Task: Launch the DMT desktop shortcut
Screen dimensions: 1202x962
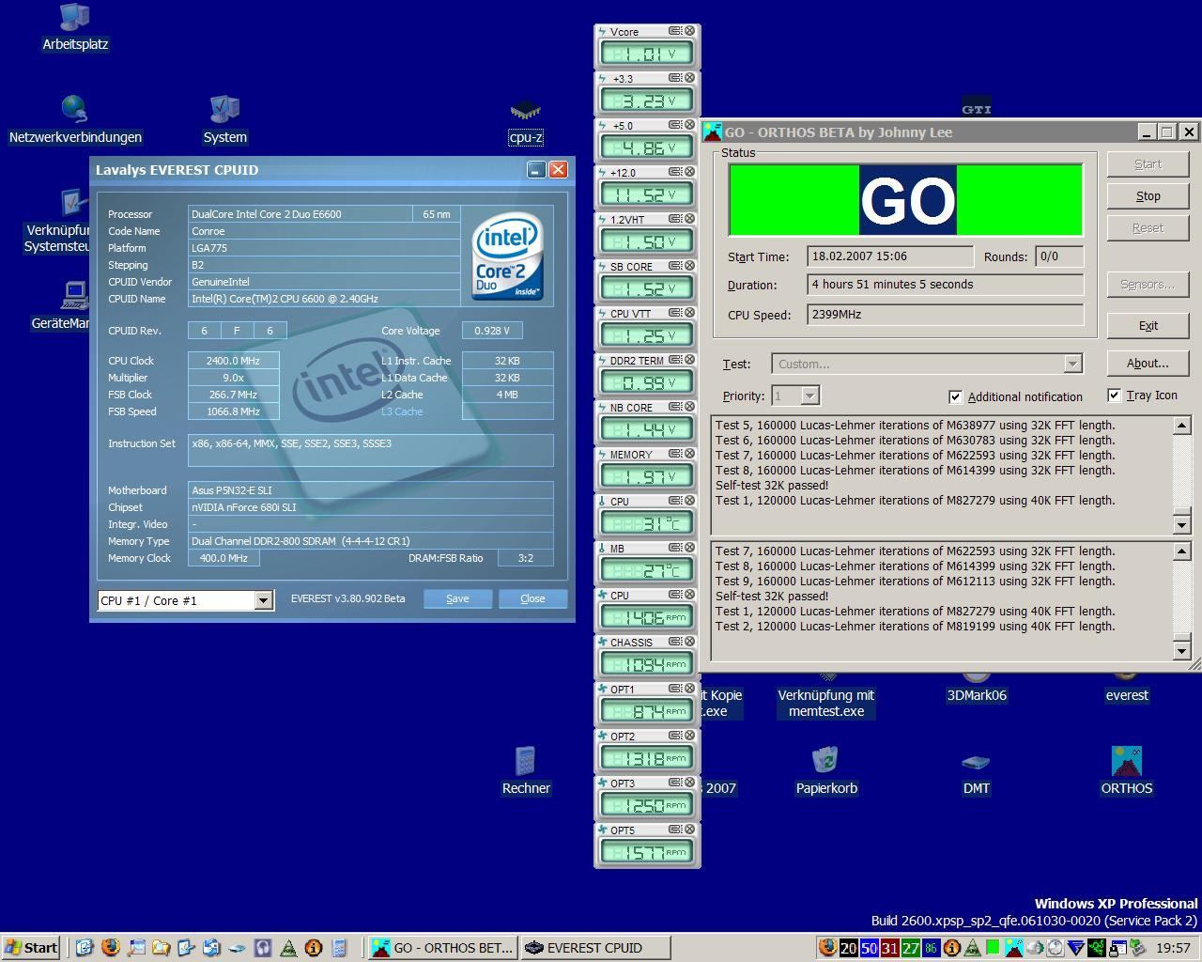Action: [x=977, y=772]
